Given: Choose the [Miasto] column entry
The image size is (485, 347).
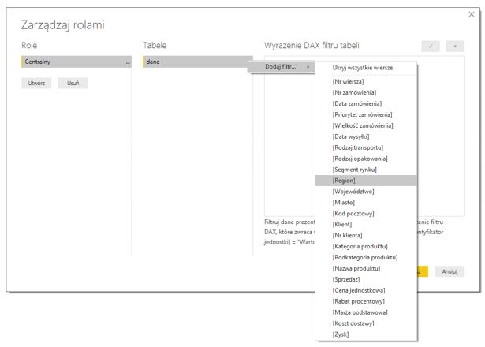Looking at the screenshot, I should point(344,203).
